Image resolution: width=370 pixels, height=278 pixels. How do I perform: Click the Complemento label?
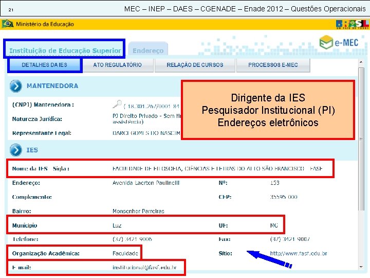32,197
